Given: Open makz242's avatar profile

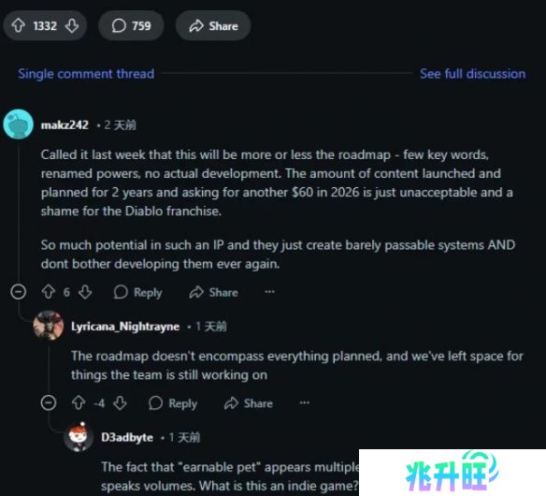Looking at the screenshot, I should tap(18, 124).
